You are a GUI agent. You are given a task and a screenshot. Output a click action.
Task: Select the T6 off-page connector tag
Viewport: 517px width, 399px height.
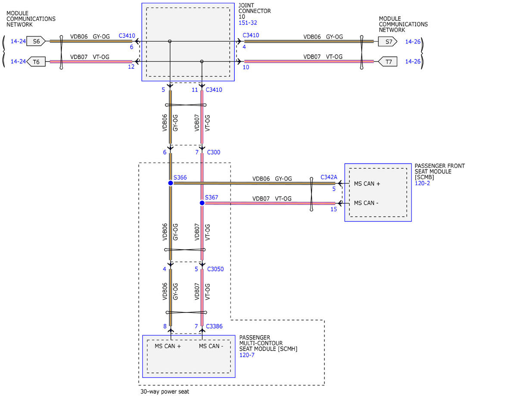[x=36, y=62]
